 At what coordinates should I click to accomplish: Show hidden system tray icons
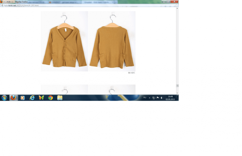149,98
